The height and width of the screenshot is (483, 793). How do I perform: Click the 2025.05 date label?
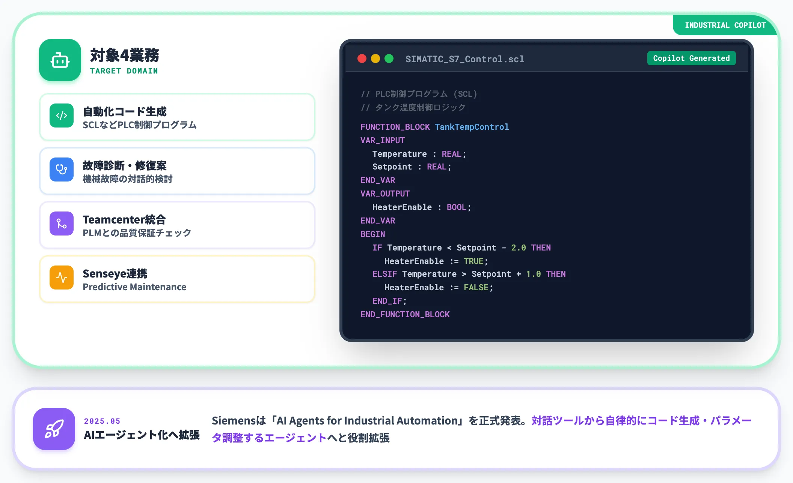tap(102, 421)
